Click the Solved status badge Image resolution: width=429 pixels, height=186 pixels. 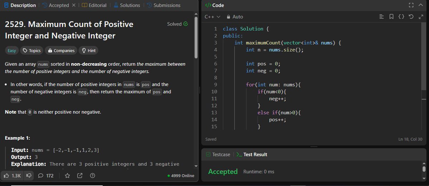177,24
